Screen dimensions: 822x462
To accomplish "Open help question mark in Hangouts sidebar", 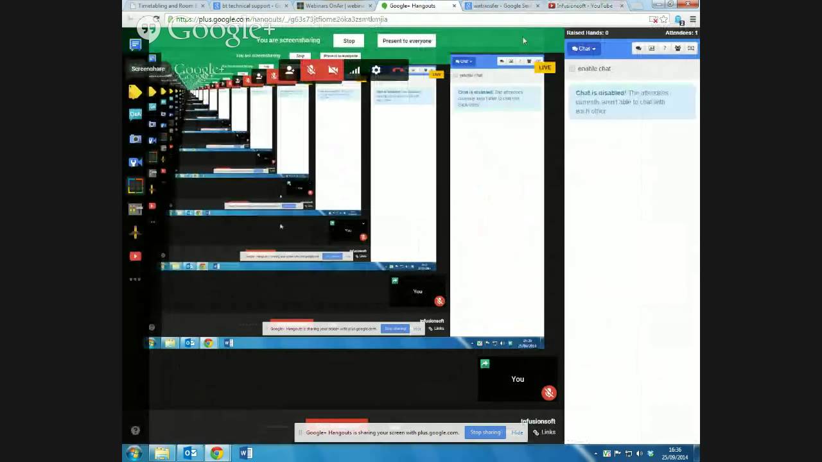I will click(135, 431).
